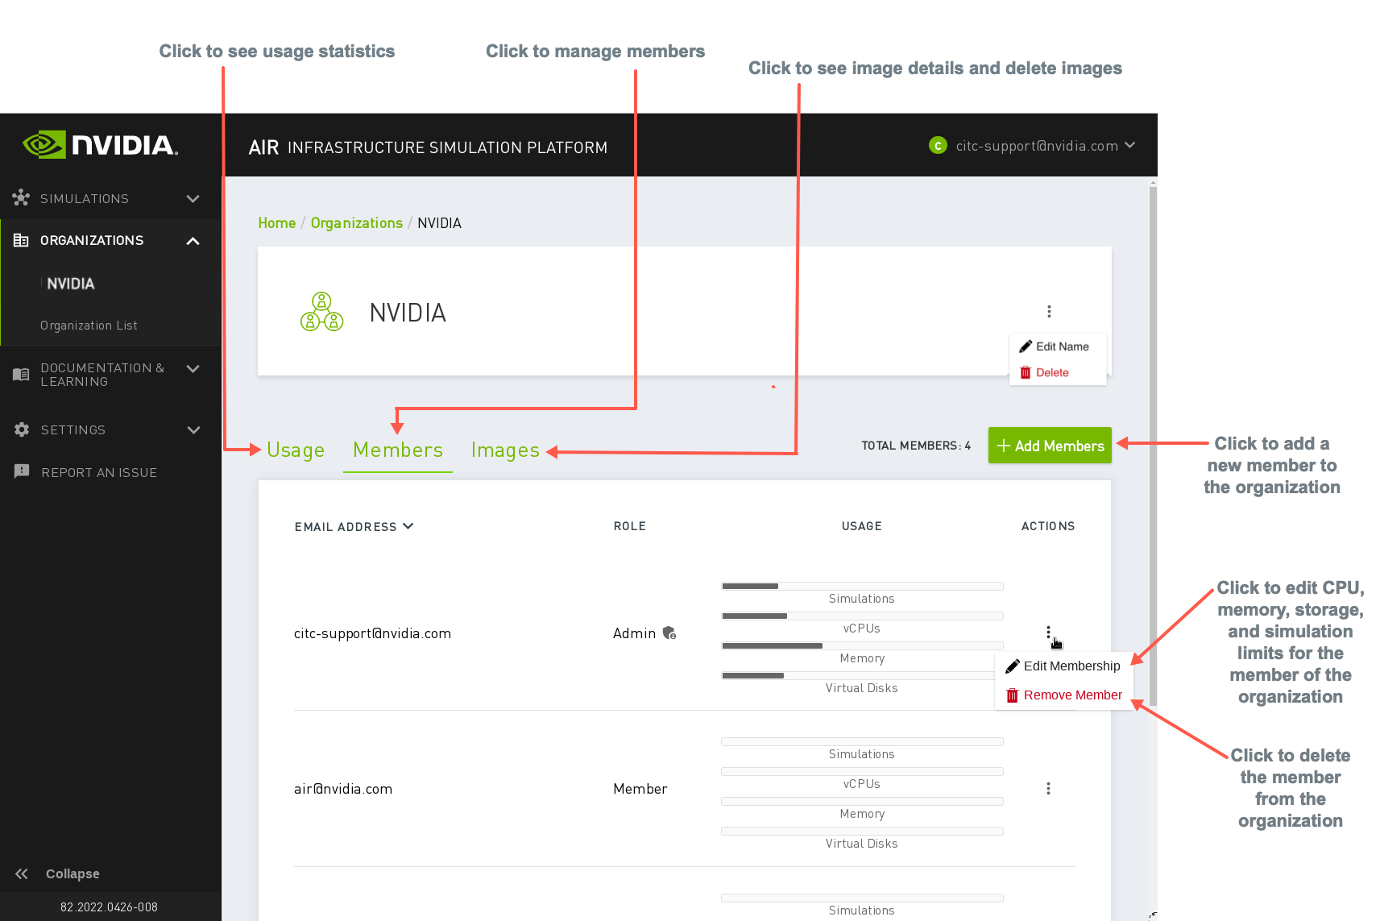
Task: Open the Settings gear in the sidebar
Action: click(x=21, y=429)
